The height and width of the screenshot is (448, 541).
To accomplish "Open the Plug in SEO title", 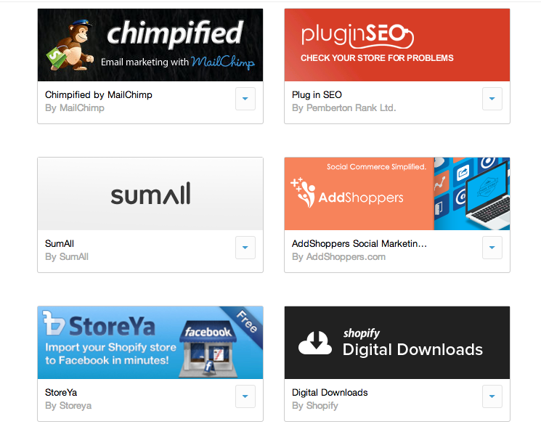I will point(317,95).
